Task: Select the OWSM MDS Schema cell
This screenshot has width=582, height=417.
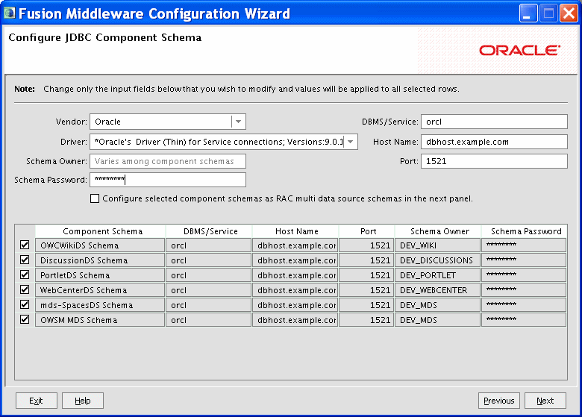Action: pyautogui.click(x=100, y=319)
